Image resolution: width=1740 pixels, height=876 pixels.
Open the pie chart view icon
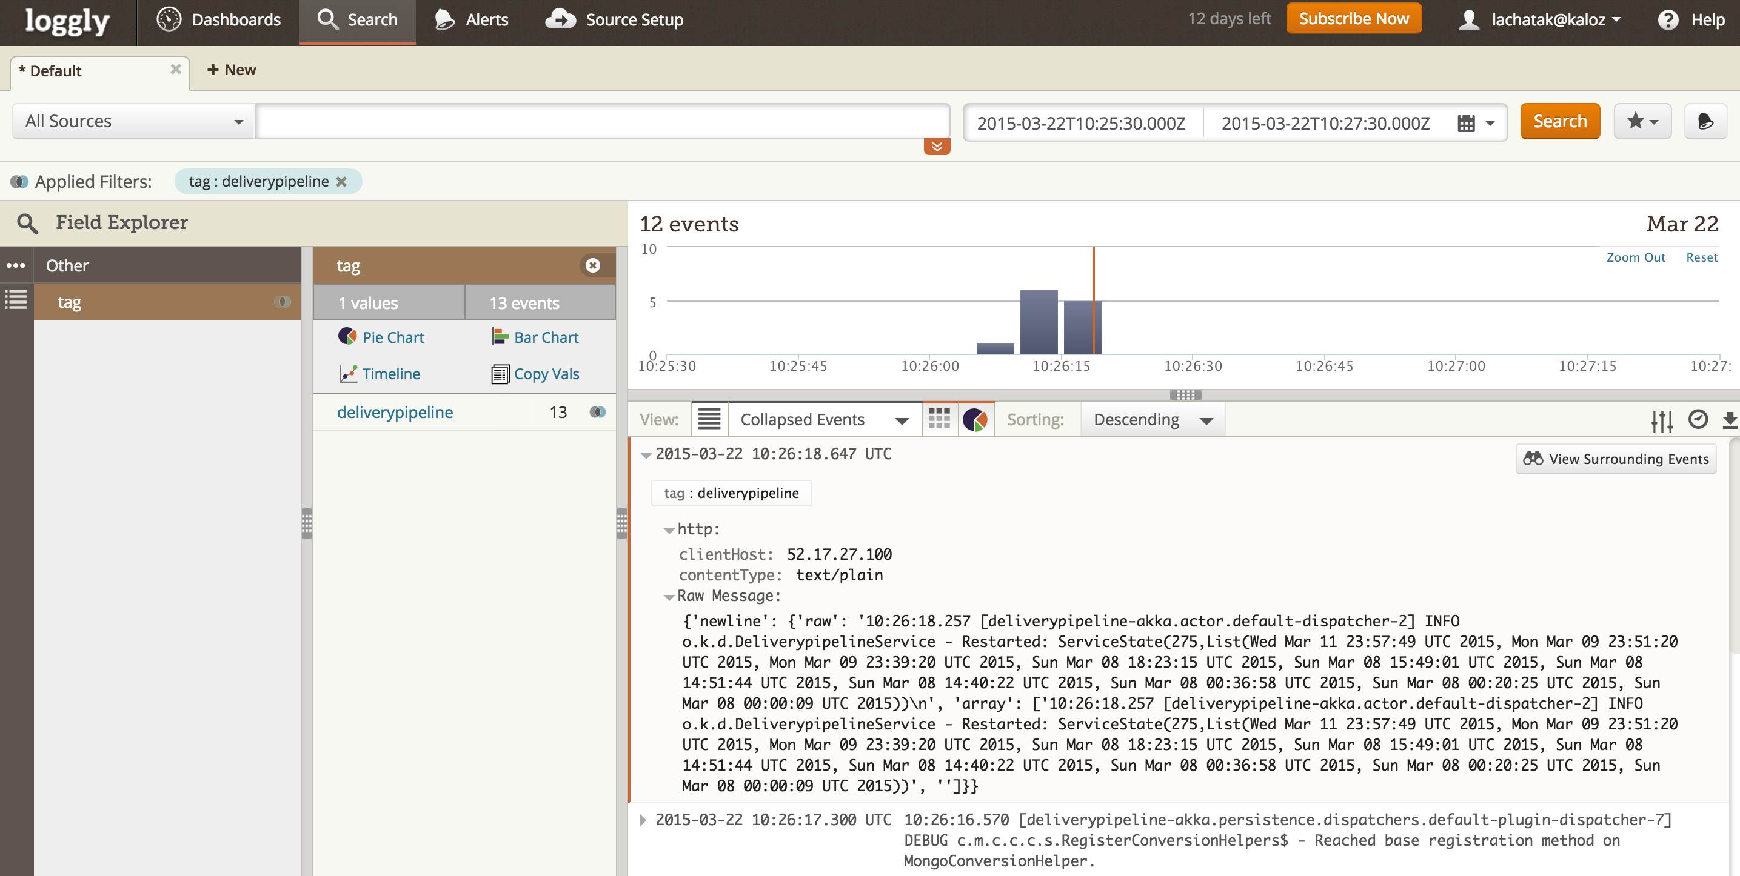coord(975,419)
